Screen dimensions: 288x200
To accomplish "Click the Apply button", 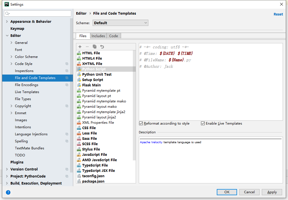I will tap(272, 192).
